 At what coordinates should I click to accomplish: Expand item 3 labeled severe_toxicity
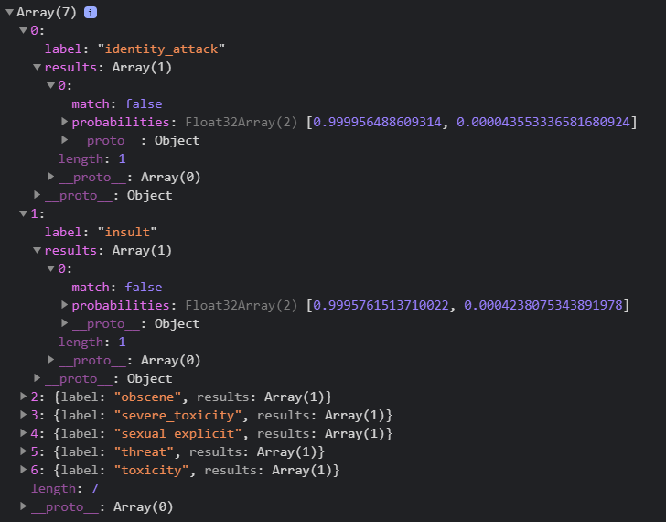coord(24,415)
